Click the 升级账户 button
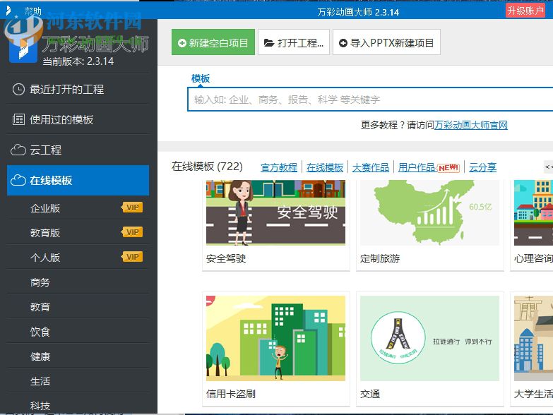The image size is (553, 415). tap(525, 11)
